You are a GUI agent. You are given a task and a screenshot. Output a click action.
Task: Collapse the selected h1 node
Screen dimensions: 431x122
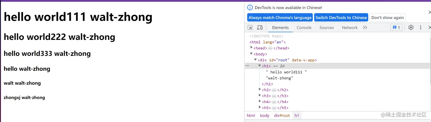(x=260, y=66)
